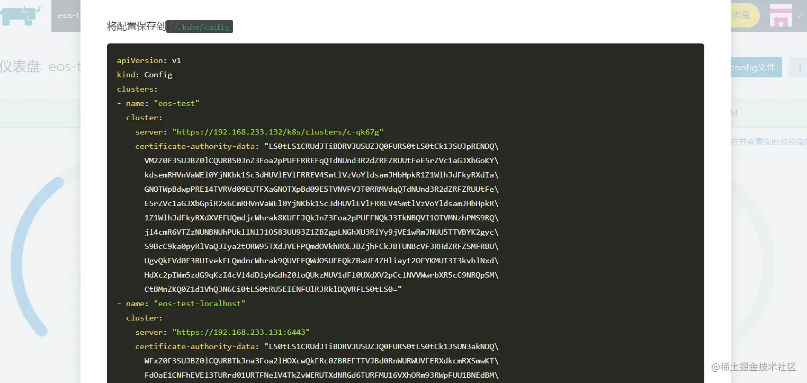This screenshot has width=807, height=383.
Task: Click the Rancher cow logo
Action: [21, 15]
